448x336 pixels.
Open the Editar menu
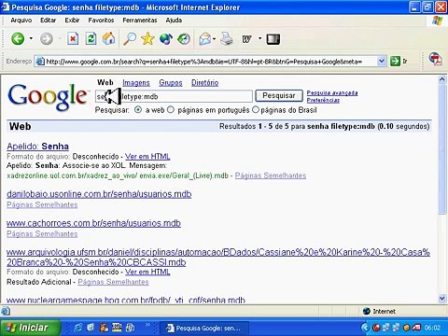(48, 21)
